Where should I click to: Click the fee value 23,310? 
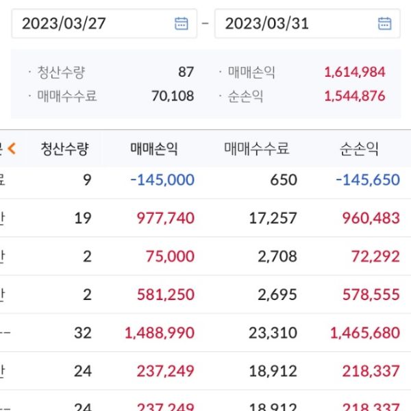(x=273, y=334)
